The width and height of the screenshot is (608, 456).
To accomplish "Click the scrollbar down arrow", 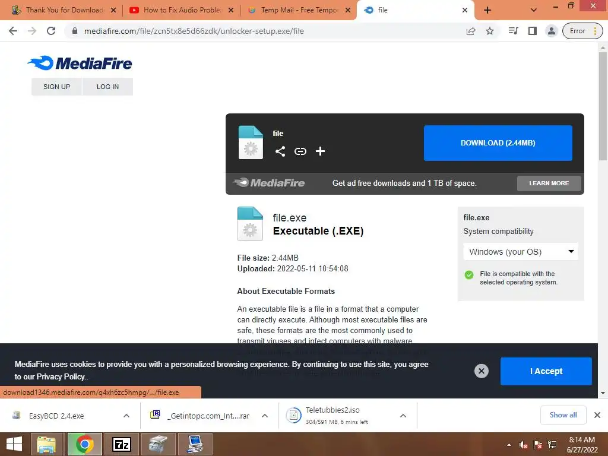I will pyautogui.click(x=603, y=393).
